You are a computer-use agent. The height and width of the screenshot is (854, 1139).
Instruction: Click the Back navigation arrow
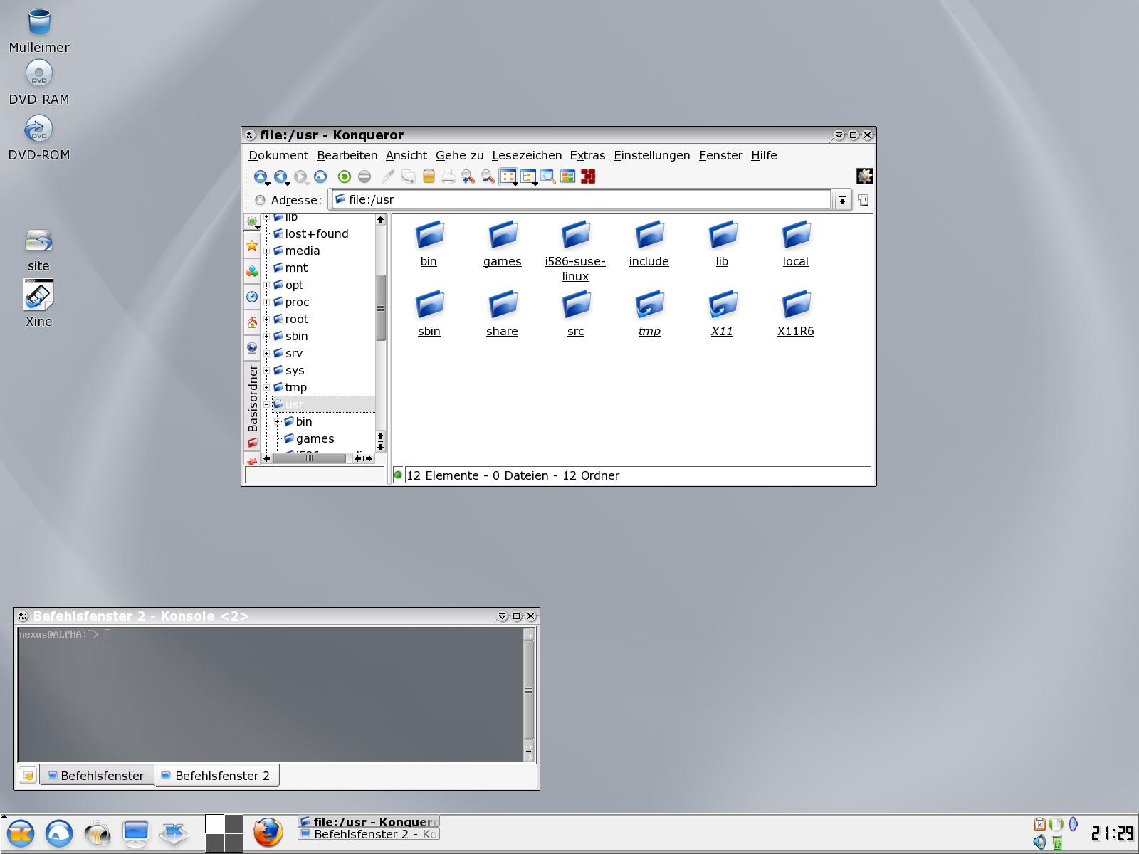pos(280,177)
